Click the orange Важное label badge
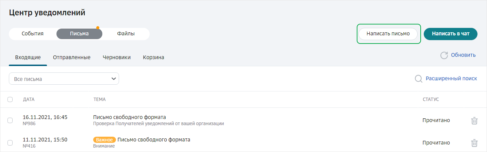487x152 pixels. (x=104, y=140)
